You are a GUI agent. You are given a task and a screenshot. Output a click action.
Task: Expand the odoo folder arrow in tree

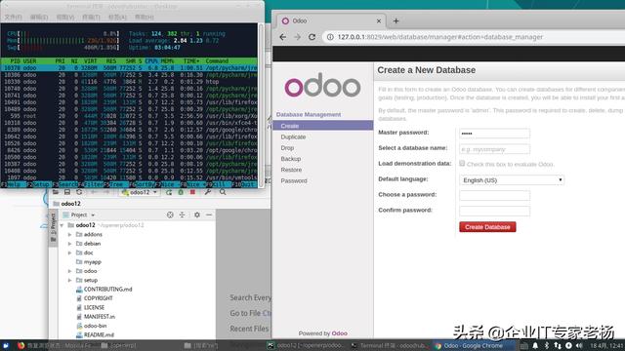click(69, 271)
